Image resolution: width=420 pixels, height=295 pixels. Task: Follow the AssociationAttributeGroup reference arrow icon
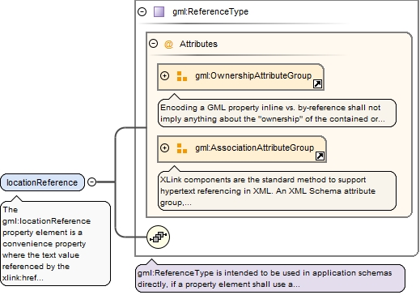coord(320,156)
